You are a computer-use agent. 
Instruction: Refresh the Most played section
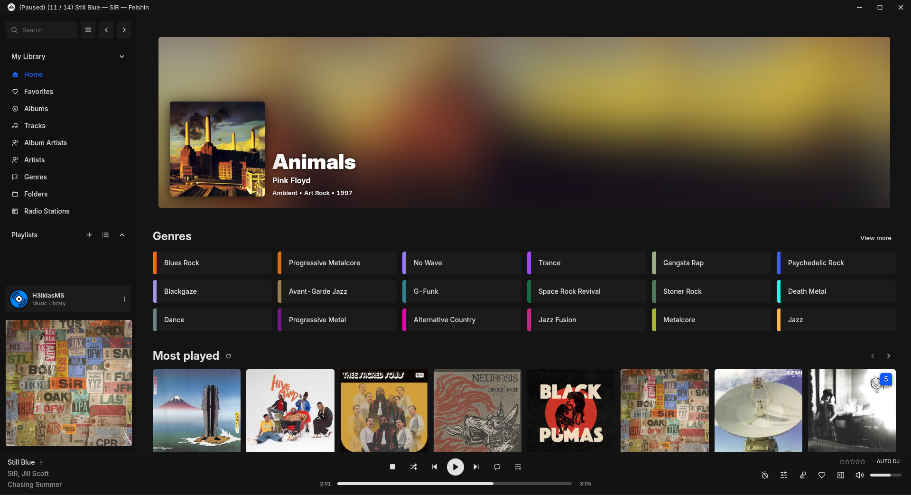[229, 356]
